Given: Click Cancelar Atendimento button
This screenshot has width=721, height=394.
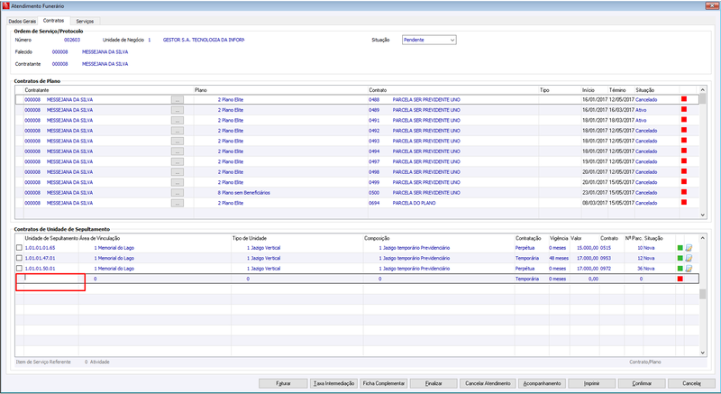Looking at the screenshot, I should click(x=488, y=383).
